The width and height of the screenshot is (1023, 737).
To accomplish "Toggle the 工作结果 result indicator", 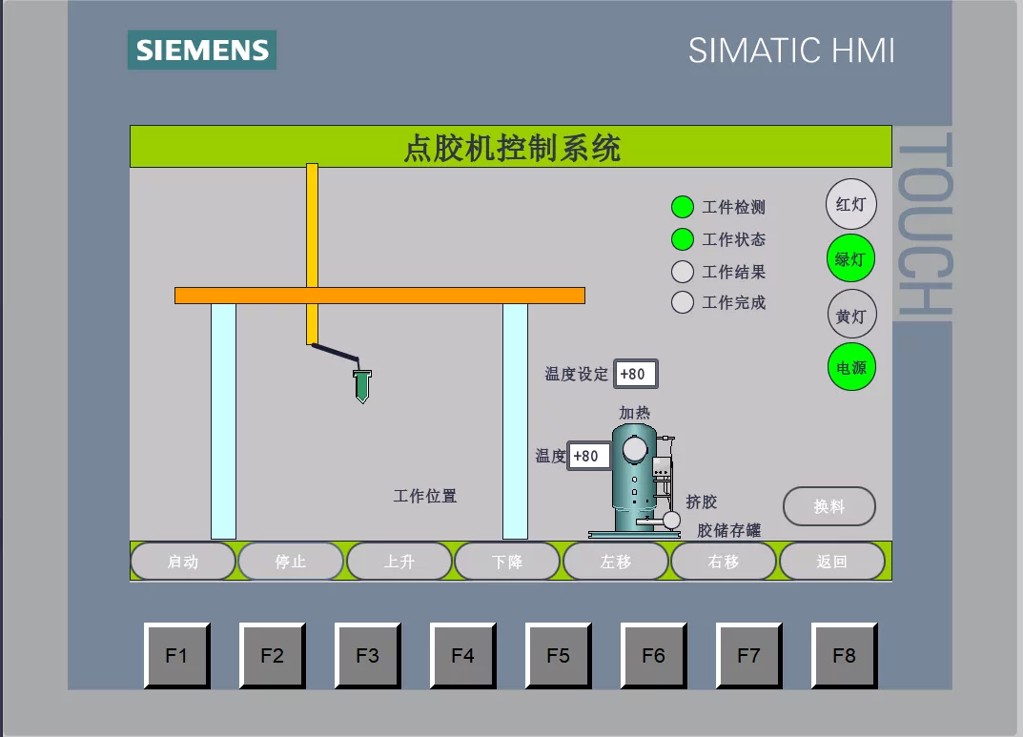I will click(x=682, y=272).
